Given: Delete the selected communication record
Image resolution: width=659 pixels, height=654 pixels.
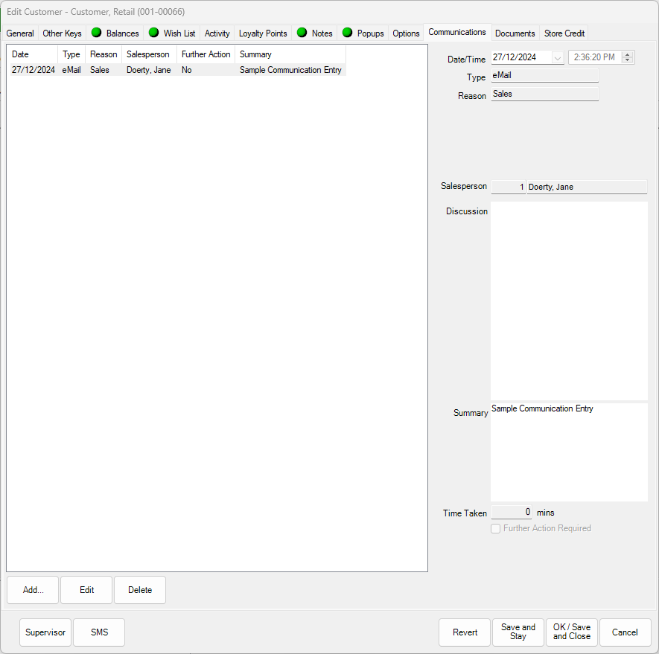Looking at the screenshot, I should pos(139,589).
